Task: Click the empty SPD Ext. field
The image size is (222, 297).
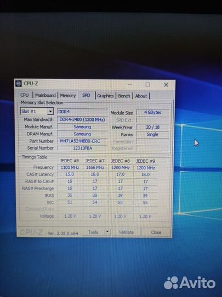Action: coord(153,120)
